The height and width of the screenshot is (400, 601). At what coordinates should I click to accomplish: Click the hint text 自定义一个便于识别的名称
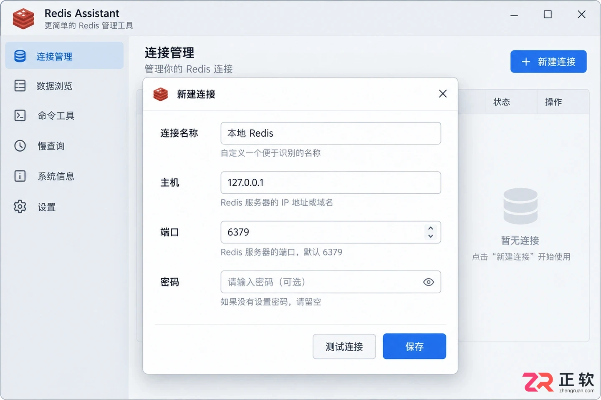click(x=271, y=153)
